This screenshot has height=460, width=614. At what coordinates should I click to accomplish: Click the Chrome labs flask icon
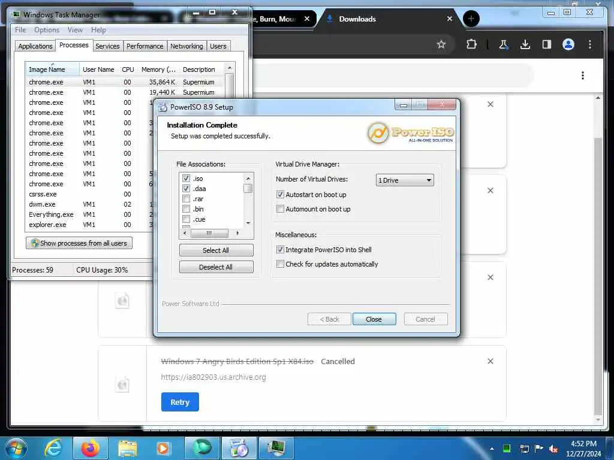click(503, 44)
